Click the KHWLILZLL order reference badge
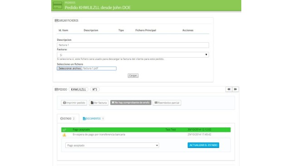 coord(78,89)
